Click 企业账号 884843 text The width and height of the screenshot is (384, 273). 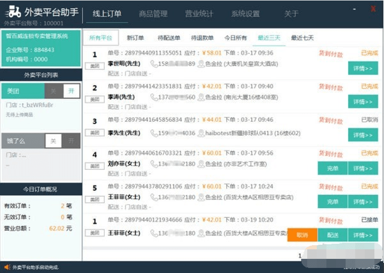point(30,50)
